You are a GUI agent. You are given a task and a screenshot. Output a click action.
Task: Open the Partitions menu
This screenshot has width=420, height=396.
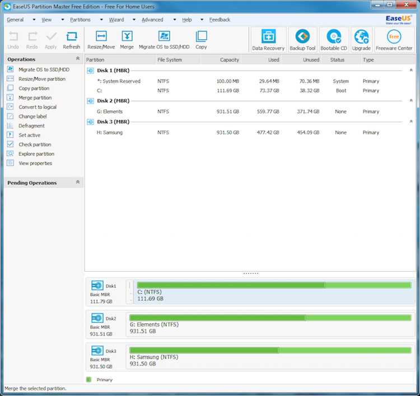pos(80,20)
